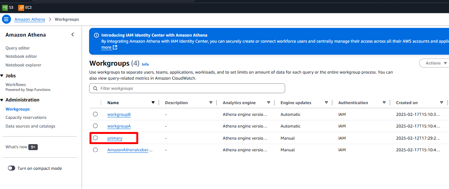This screenshot has height=189, width=449.
Task: Sort by the Name column arrow
Action: click(x=153, y=103)
